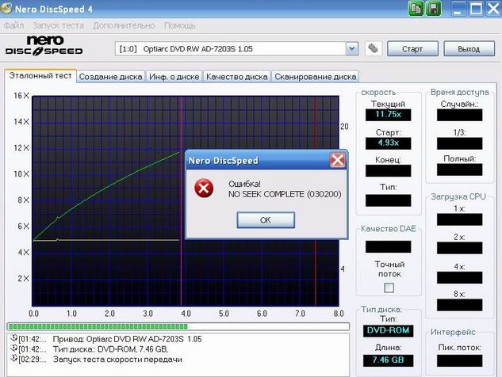Viewport: 502px width, 377px height.
Task: Minimize the Nero DiscSpeed window
Action: [x=458, y=8]
